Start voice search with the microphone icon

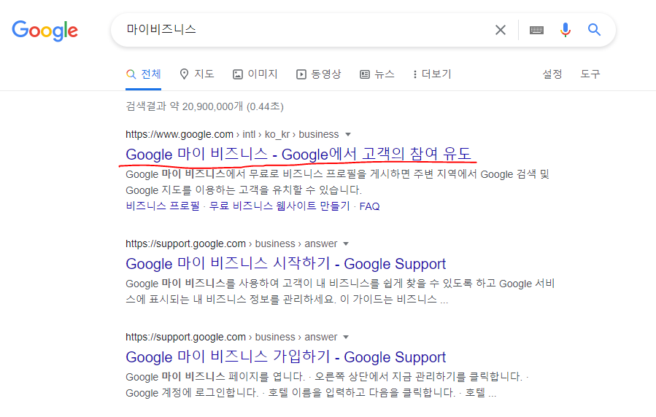566,30
